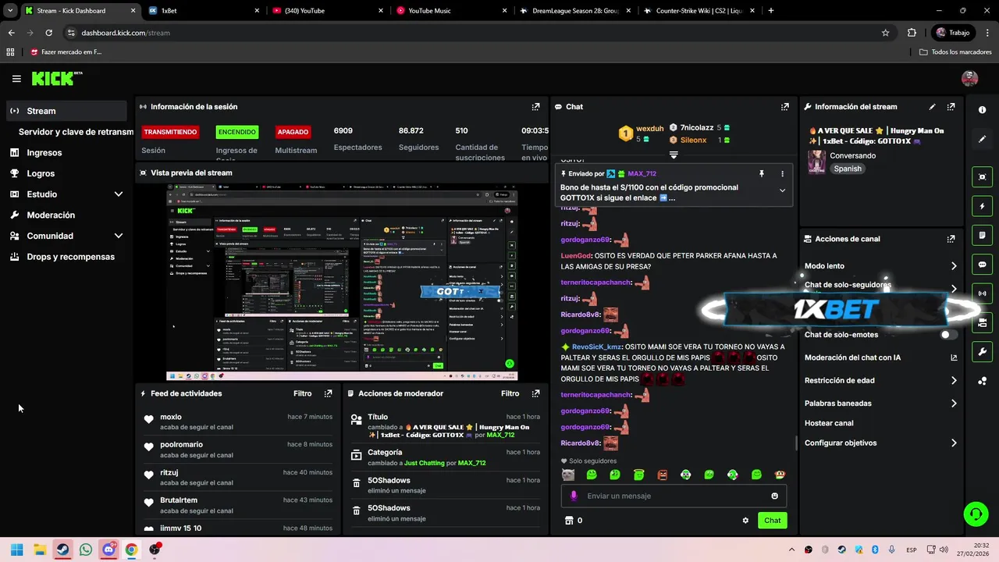Click the Kick logo
999x562 pixels.
tap(56, 78)
